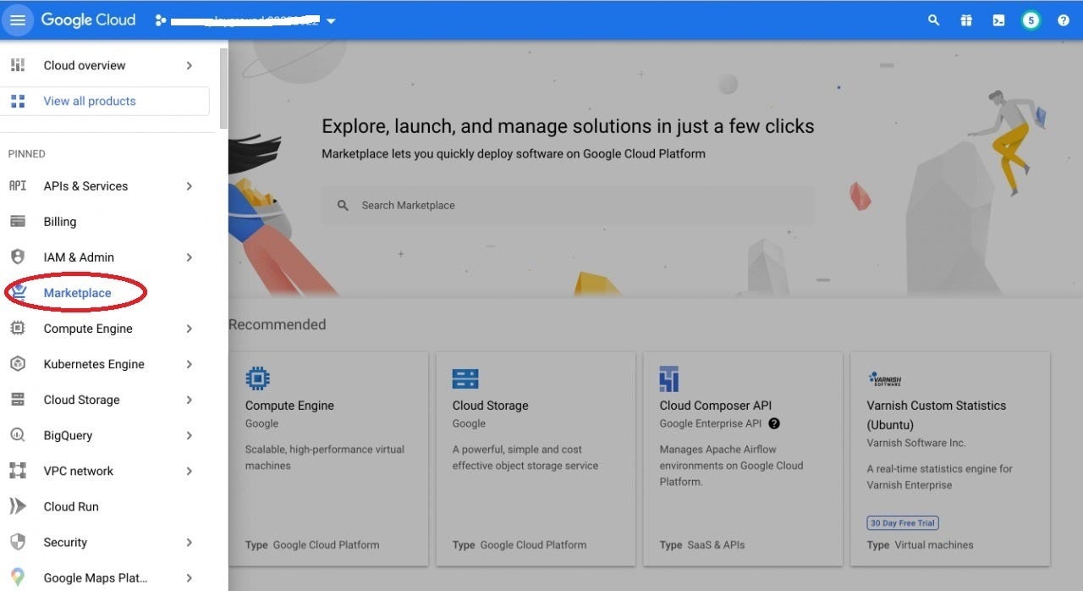Click the magnifier in Search Marketplace box

343,205
